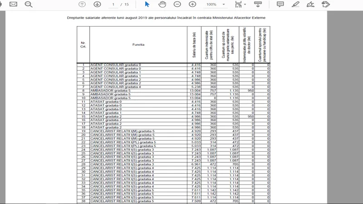Image resolution: width=363 pixels, height=204 pixels.
Task: Add a comment with the speech bubble
Action: coord(280,4)
